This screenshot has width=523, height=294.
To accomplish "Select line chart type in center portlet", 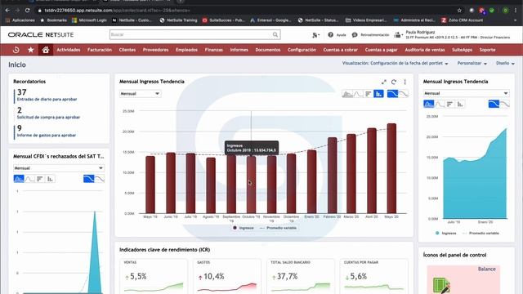I will (x=358, y=94).
